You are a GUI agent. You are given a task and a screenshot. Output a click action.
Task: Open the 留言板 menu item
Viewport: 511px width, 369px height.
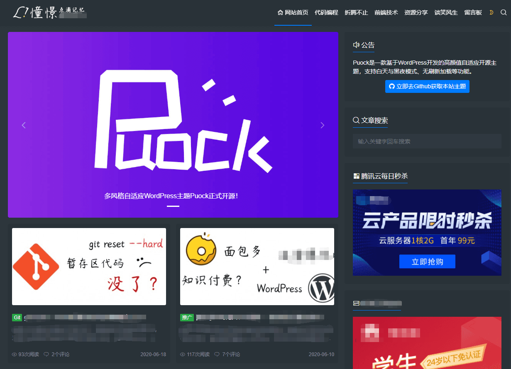[473, 12]
